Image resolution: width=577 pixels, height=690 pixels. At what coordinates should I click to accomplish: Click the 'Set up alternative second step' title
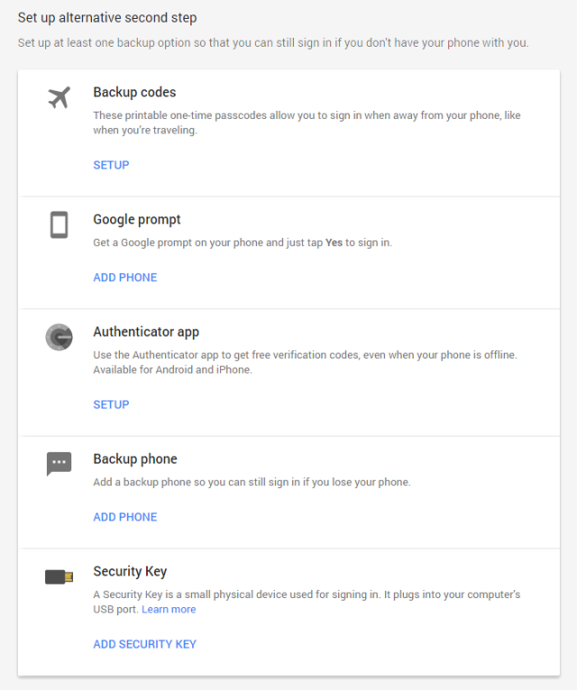coord(107,18)
